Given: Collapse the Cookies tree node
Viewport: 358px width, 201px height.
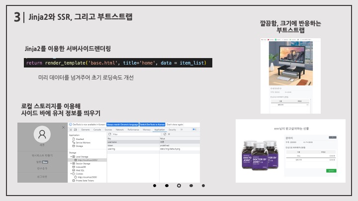Looking at the screenshot, I should click(71, 174).
